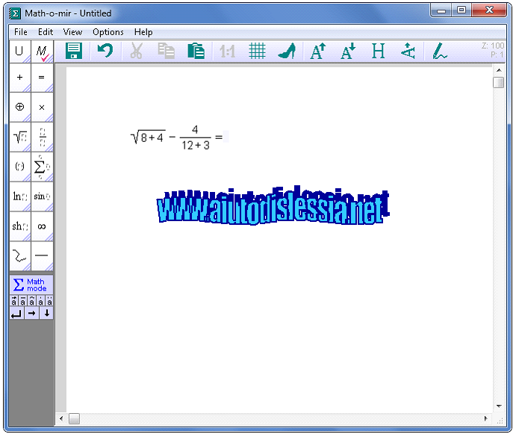Insert parentheses template
516x434 pixels.
pyautogui.click(x=19, y=167)
